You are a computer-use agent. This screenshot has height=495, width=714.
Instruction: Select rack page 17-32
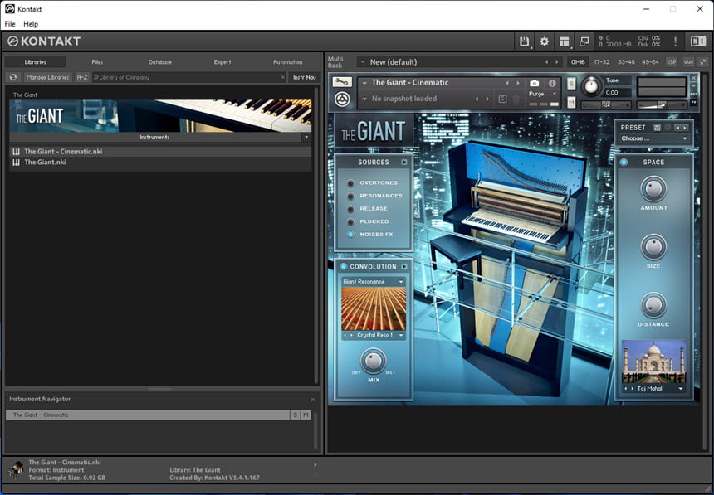(x=602, y=62)
